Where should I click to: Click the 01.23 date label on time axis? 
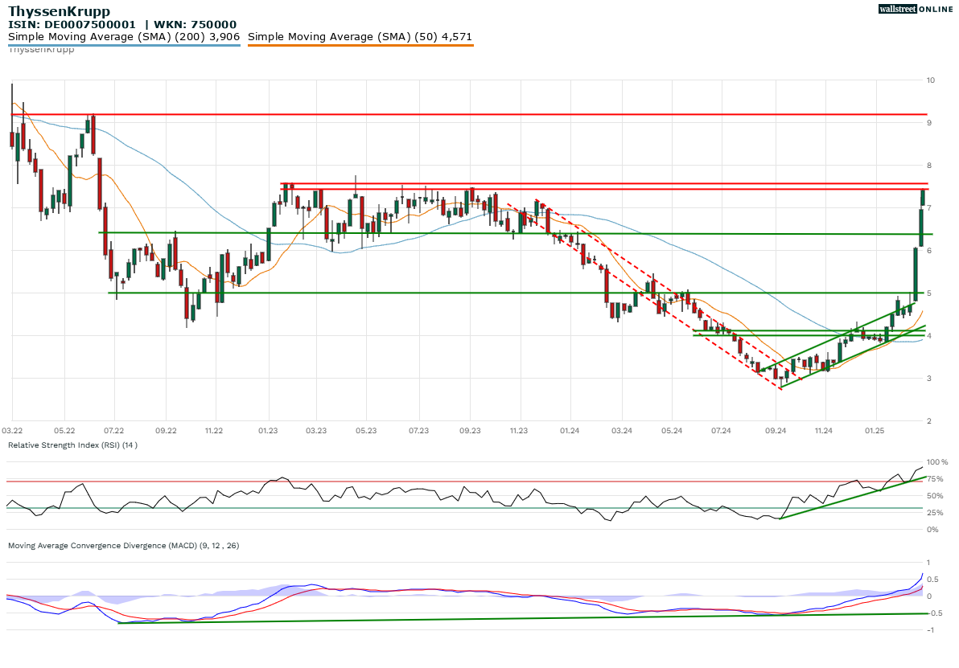coord(268,431)
